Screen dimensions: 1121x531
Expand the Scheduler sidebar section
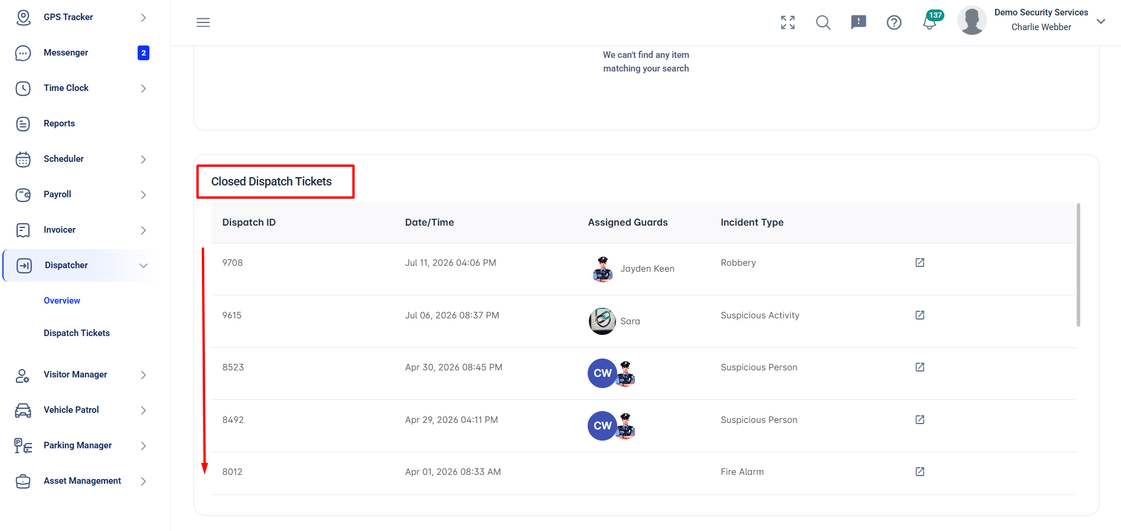coord(82,159)
